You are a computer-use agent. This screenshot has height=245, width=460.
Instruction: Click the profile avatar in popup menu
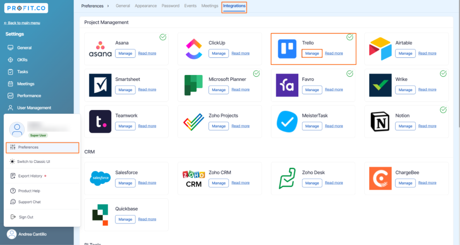click(17, 129)
